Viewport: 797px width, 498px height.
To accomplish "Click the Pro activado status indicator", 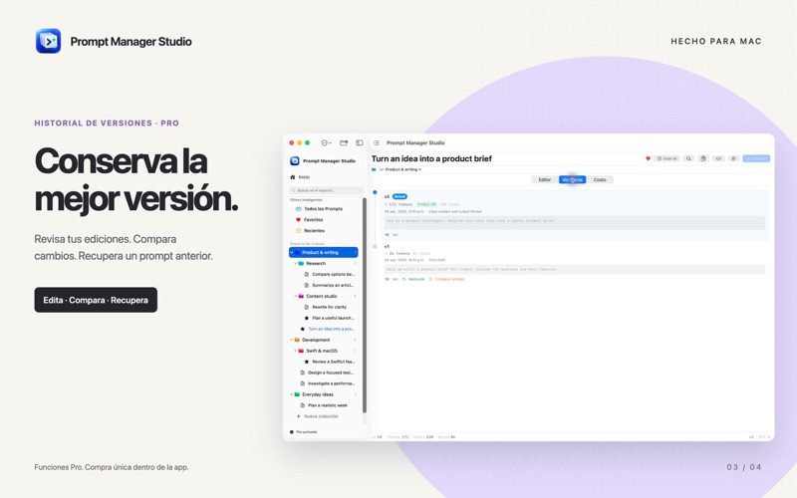I will 304,432.
